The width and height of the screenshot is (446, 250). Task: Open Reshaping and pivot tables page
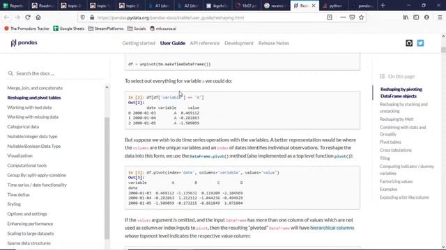click(34, 97)
